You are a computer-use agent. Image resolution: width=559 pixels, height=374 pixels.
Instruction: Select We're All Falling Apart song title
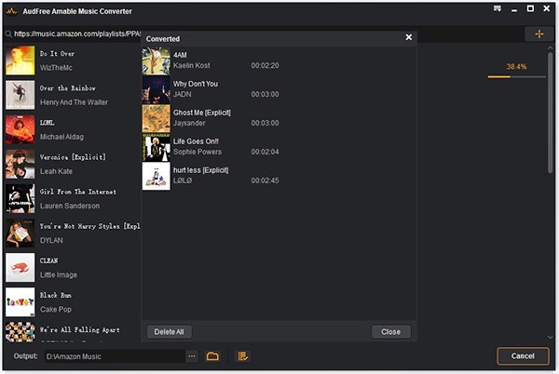(x=79, y=330)
